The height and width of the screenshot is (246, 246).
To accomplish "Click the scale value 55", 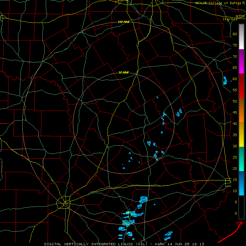I will point(235,90).
